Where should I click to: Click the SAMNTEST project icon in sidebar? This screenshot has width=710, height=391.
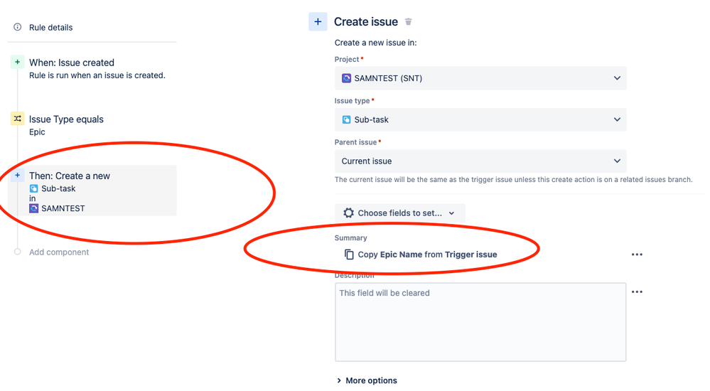click(x=33, y=208)
